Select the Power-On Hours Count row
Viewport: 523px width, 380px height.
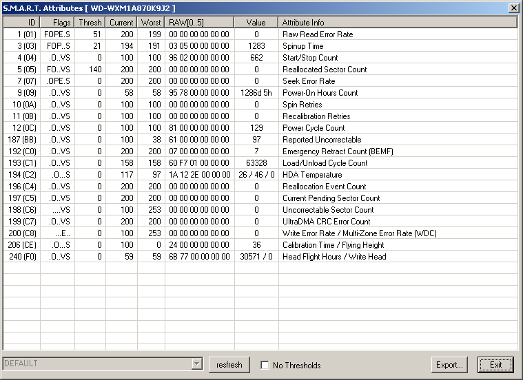(x=320, y=93)
